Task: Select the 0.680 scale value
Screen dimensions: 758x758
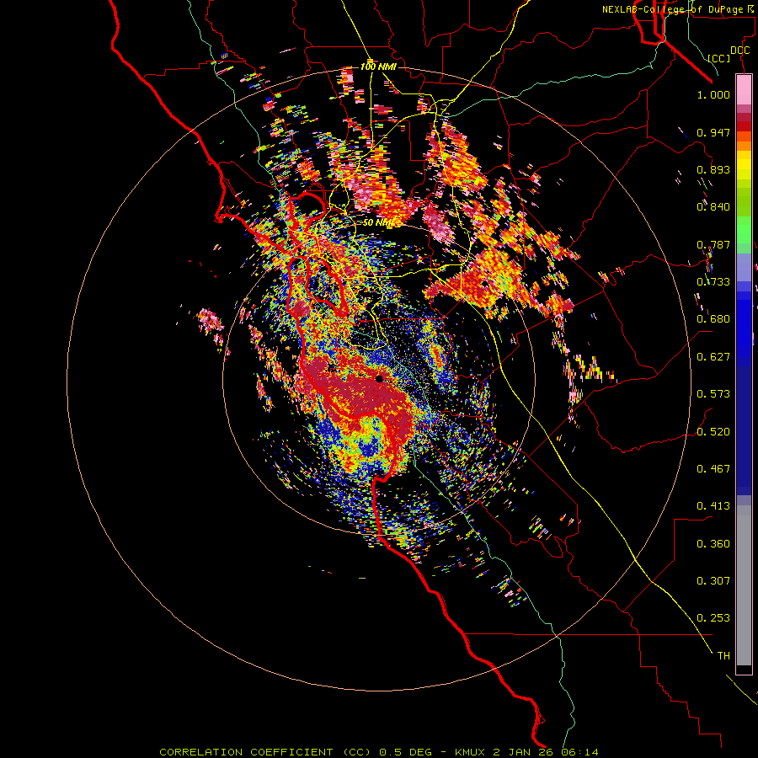Action: pyautogui.click(x=713, y=319)
